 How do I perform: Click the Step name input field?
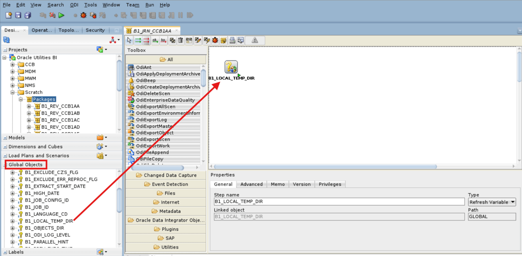click(x=339, y=201)
